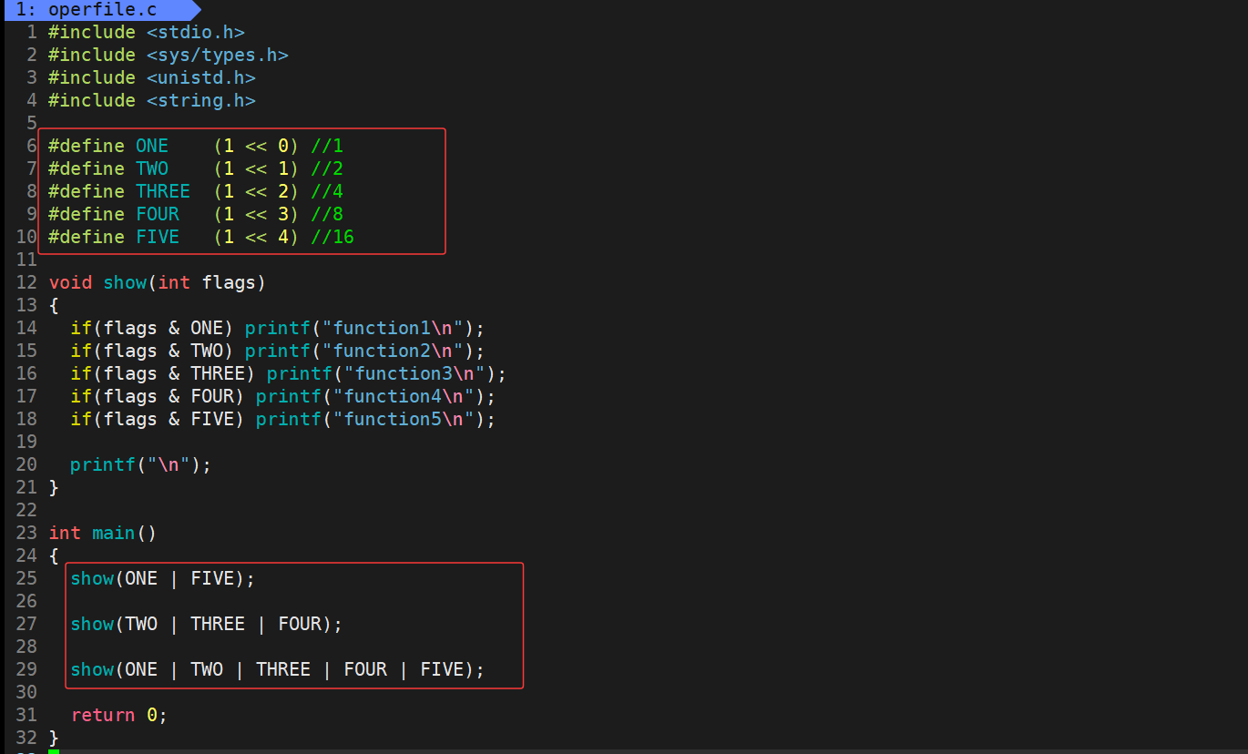The width and height of the screenshot is (1248, 754).
Task: Place cursor on THREE in its #define line
Action: pos(163,192)
